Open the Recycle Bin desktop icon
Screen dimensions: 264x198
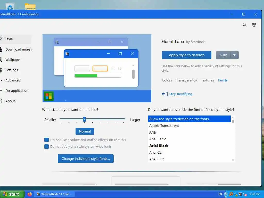(x=10, y=6)
